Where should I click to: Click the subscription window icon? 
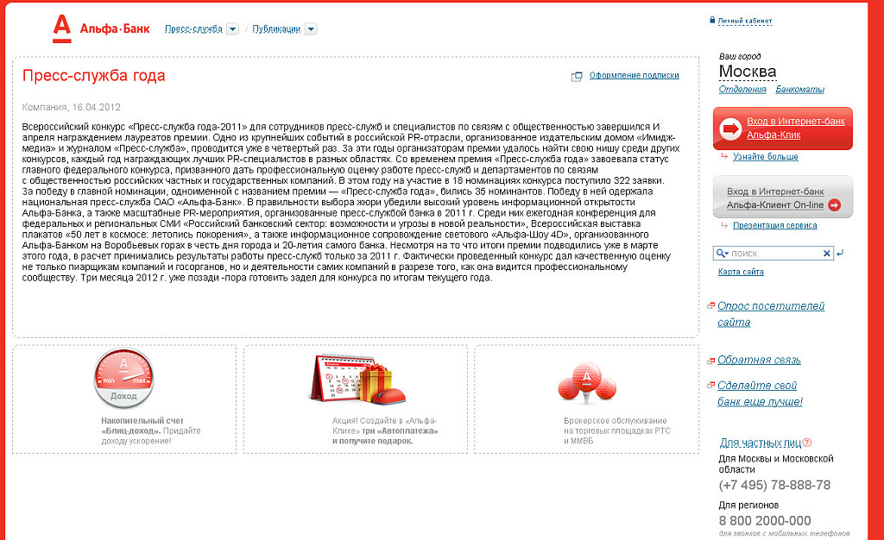[x=576, y=76]
